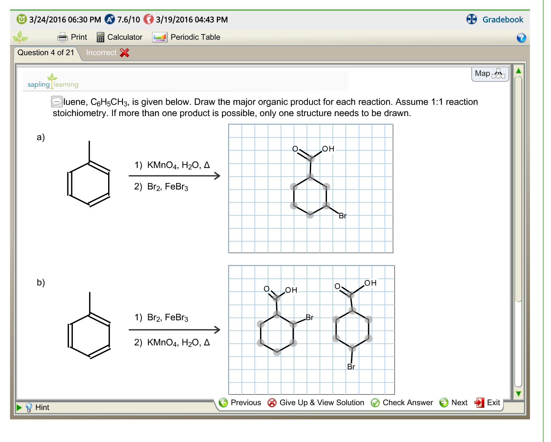
Task: Exit the assignment via the red door icon
Action: [479, 403]
